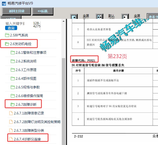The image size is (158, 145).
Task: Click the 返回主目录 button
Action: tap(17, 11)
